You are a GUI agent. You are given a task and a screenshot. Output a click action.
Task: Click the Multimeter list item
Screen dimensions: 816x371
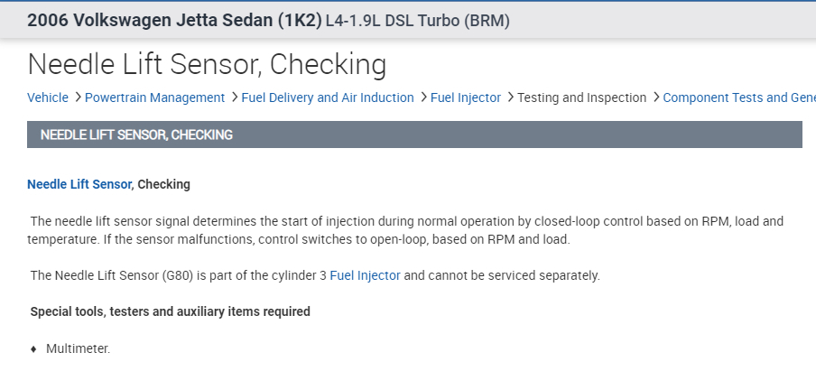[x=78, y=348]
